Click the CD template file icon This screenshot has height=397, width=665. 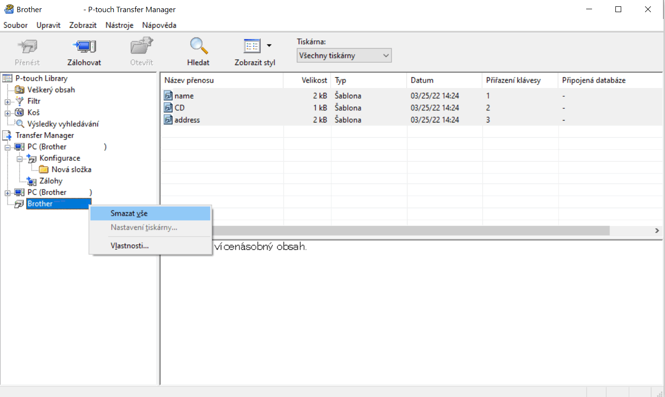(168, 107)
